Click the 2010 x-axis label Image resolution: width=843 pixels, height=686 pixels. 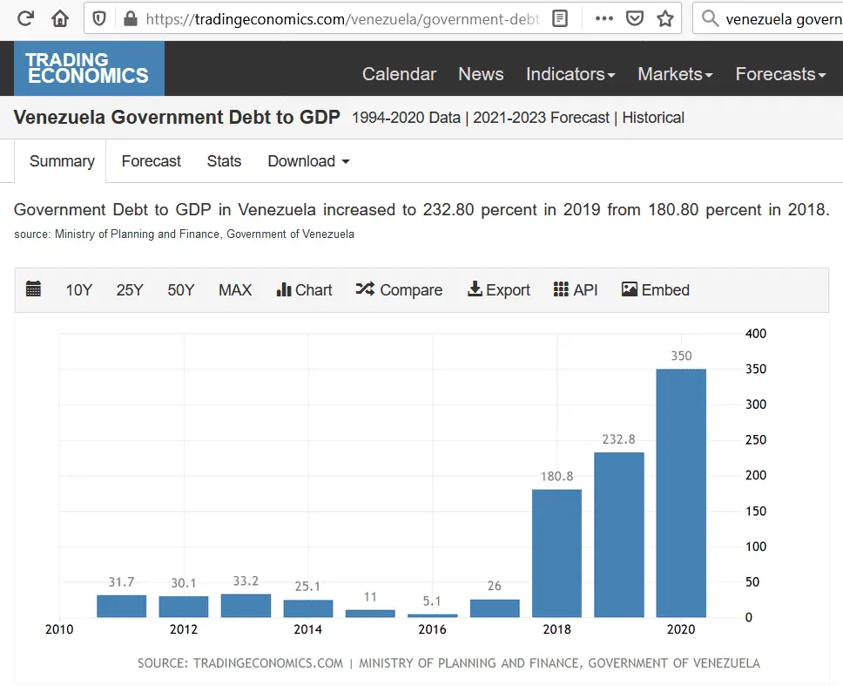pos(59,629)
